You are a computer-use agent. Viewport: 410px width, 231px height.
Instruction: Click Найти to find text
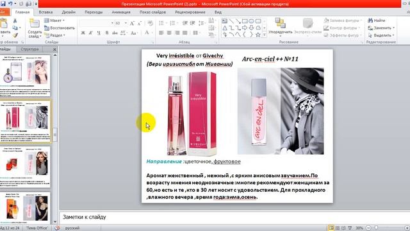tap(377, 21)
